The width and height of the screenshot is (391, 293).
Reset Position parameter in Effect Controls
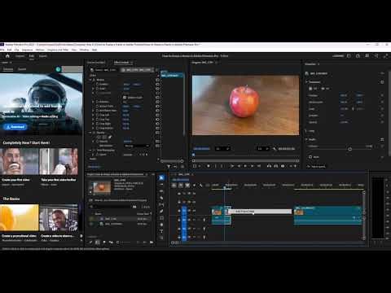point(157,85)
